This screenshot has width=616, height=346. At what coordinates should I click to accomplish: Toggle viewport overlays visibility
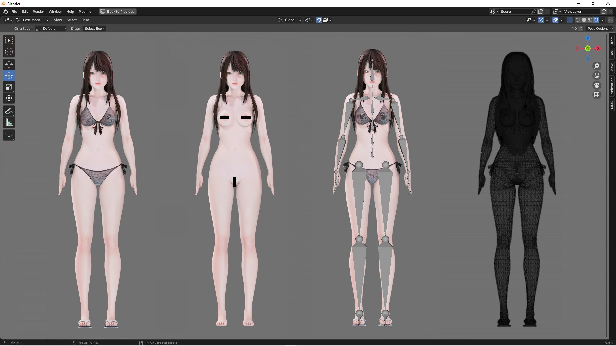pyautogui.click(x=555, y=20)
